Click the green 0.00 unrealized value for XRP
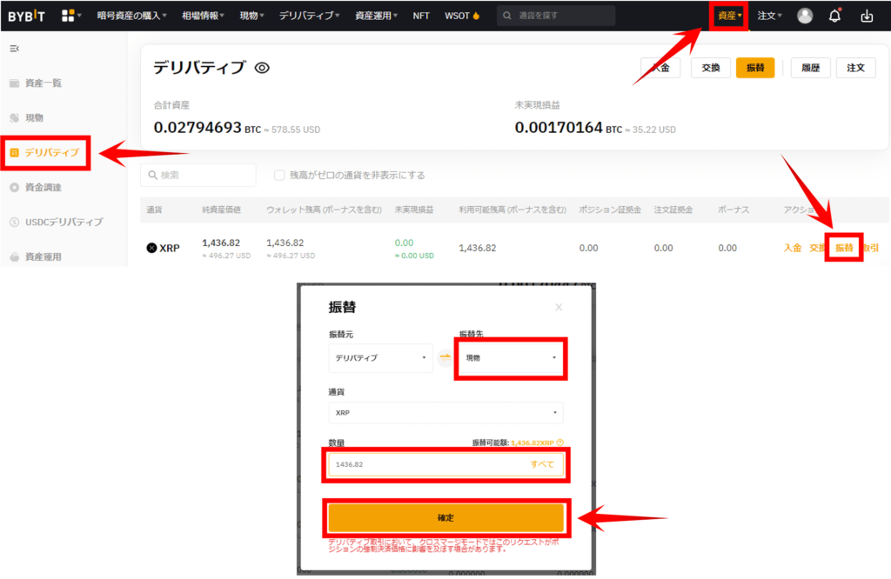This screenshot has height=579, width=891. [404, 243]
